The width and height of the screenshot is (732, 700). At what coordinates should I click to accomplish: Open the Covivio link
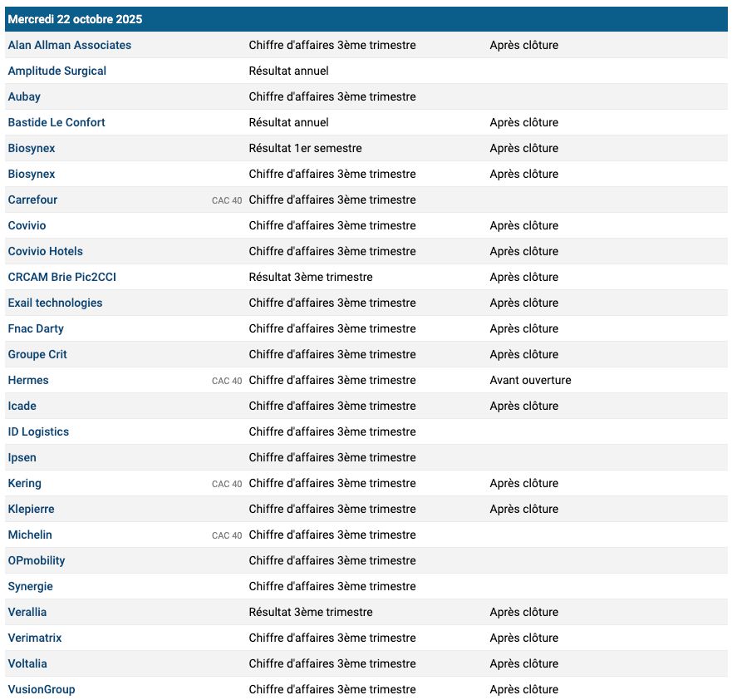pos(27,225)
